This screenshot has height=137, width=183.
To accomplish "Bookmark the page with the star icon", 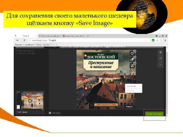I will 157,40.
